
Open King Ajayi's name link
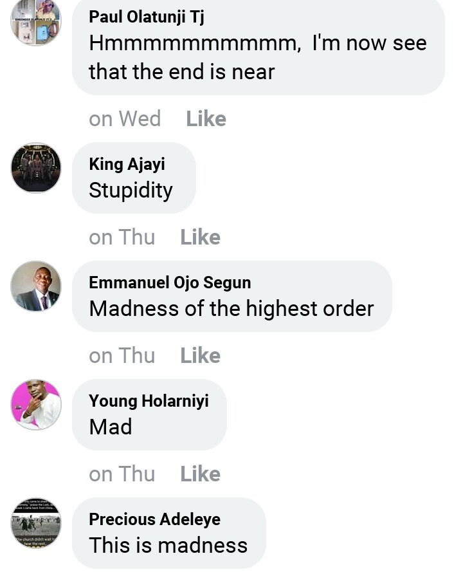coord(127,164)
